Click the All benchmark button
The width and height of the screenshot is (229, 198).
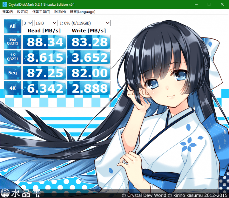tap(13, 27)
